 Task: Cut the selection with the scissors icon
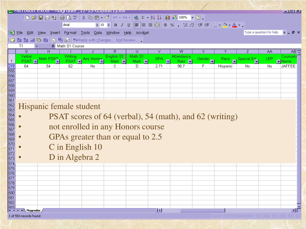pos(84,18)
